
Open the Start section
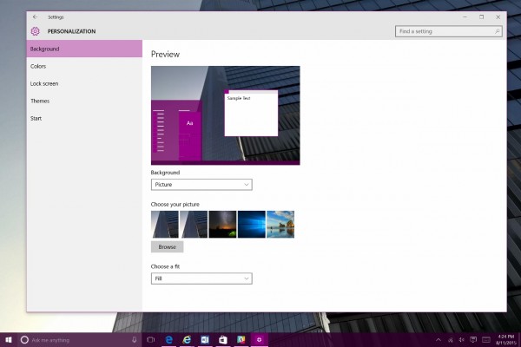coord(84,118)
